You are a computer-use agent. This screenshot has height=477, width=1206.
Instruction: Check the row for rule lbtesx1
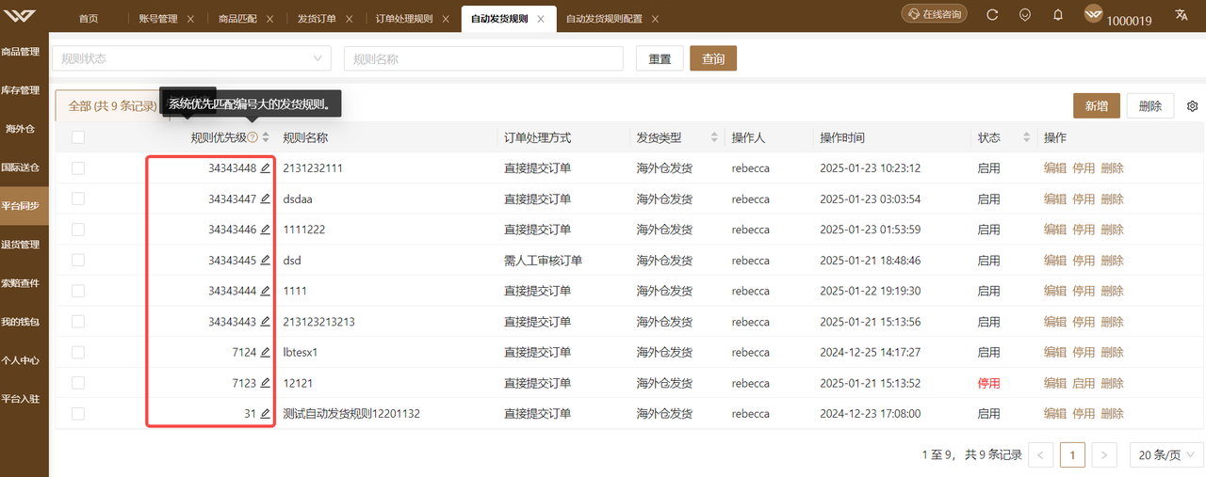(78, 352)
